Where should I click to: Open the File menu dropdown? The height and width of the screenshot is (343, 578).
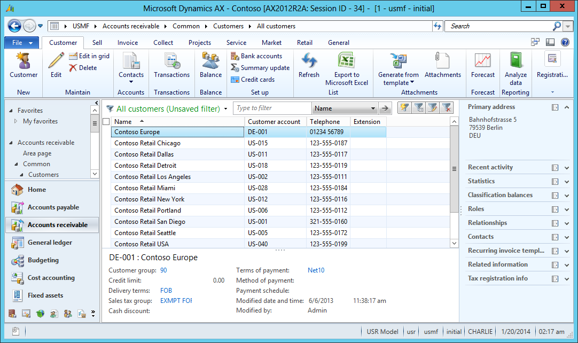22,43
